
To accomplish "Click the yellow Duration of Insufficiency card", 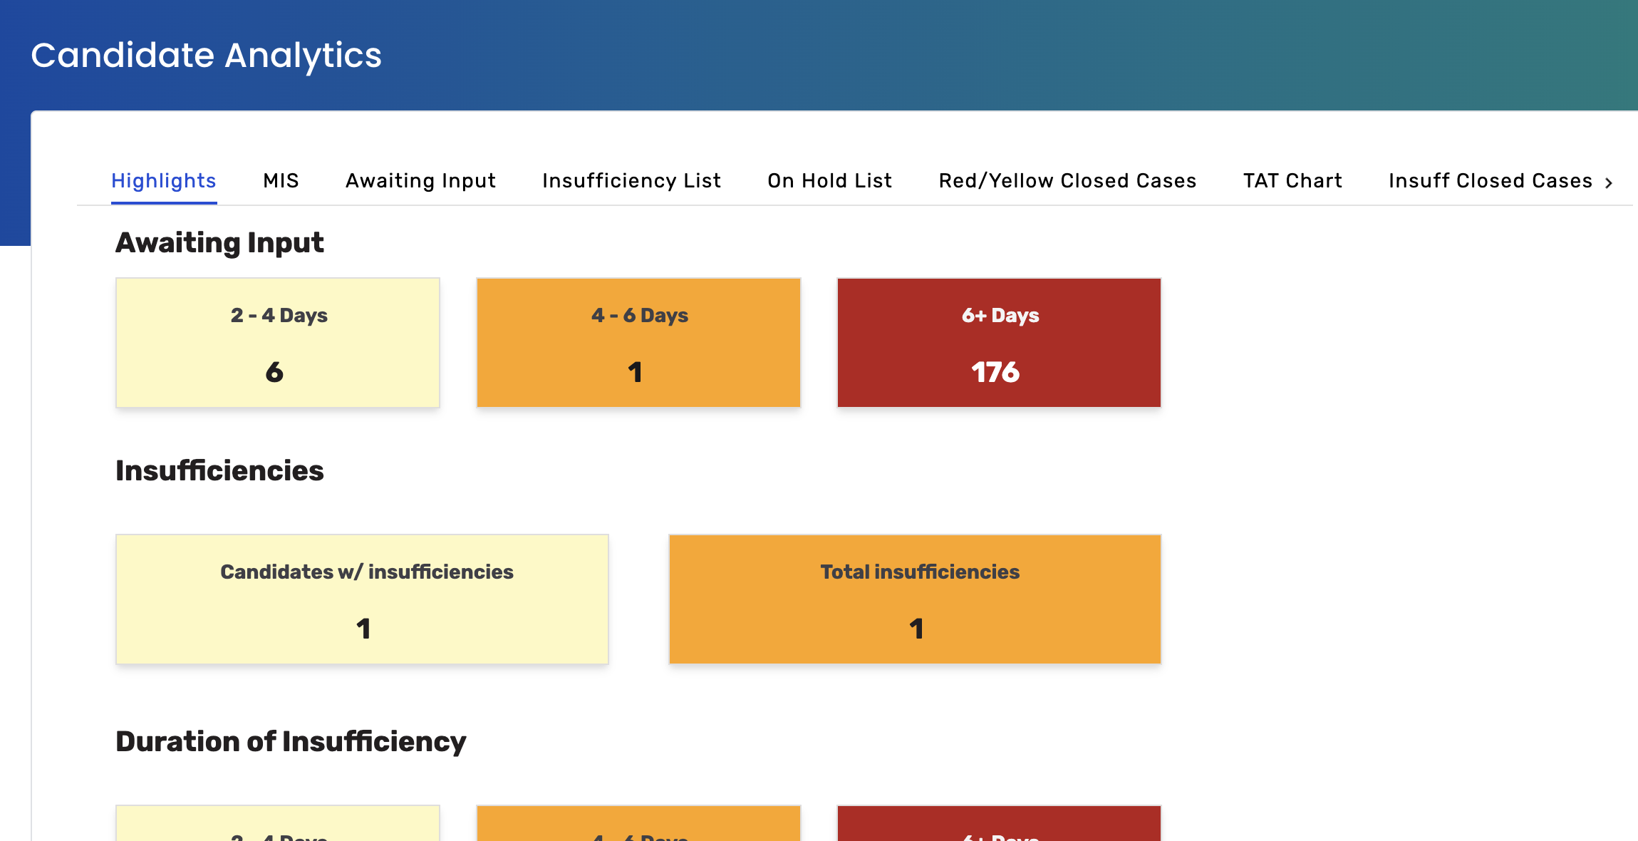I will pos(278,824).
